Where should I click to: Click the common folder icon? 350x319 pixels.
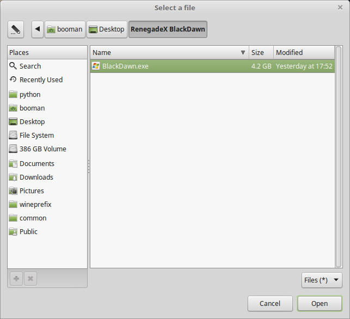point(13,218)
